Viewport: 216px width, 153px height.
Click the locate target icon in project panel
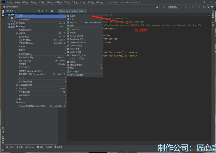pos(39,11)
